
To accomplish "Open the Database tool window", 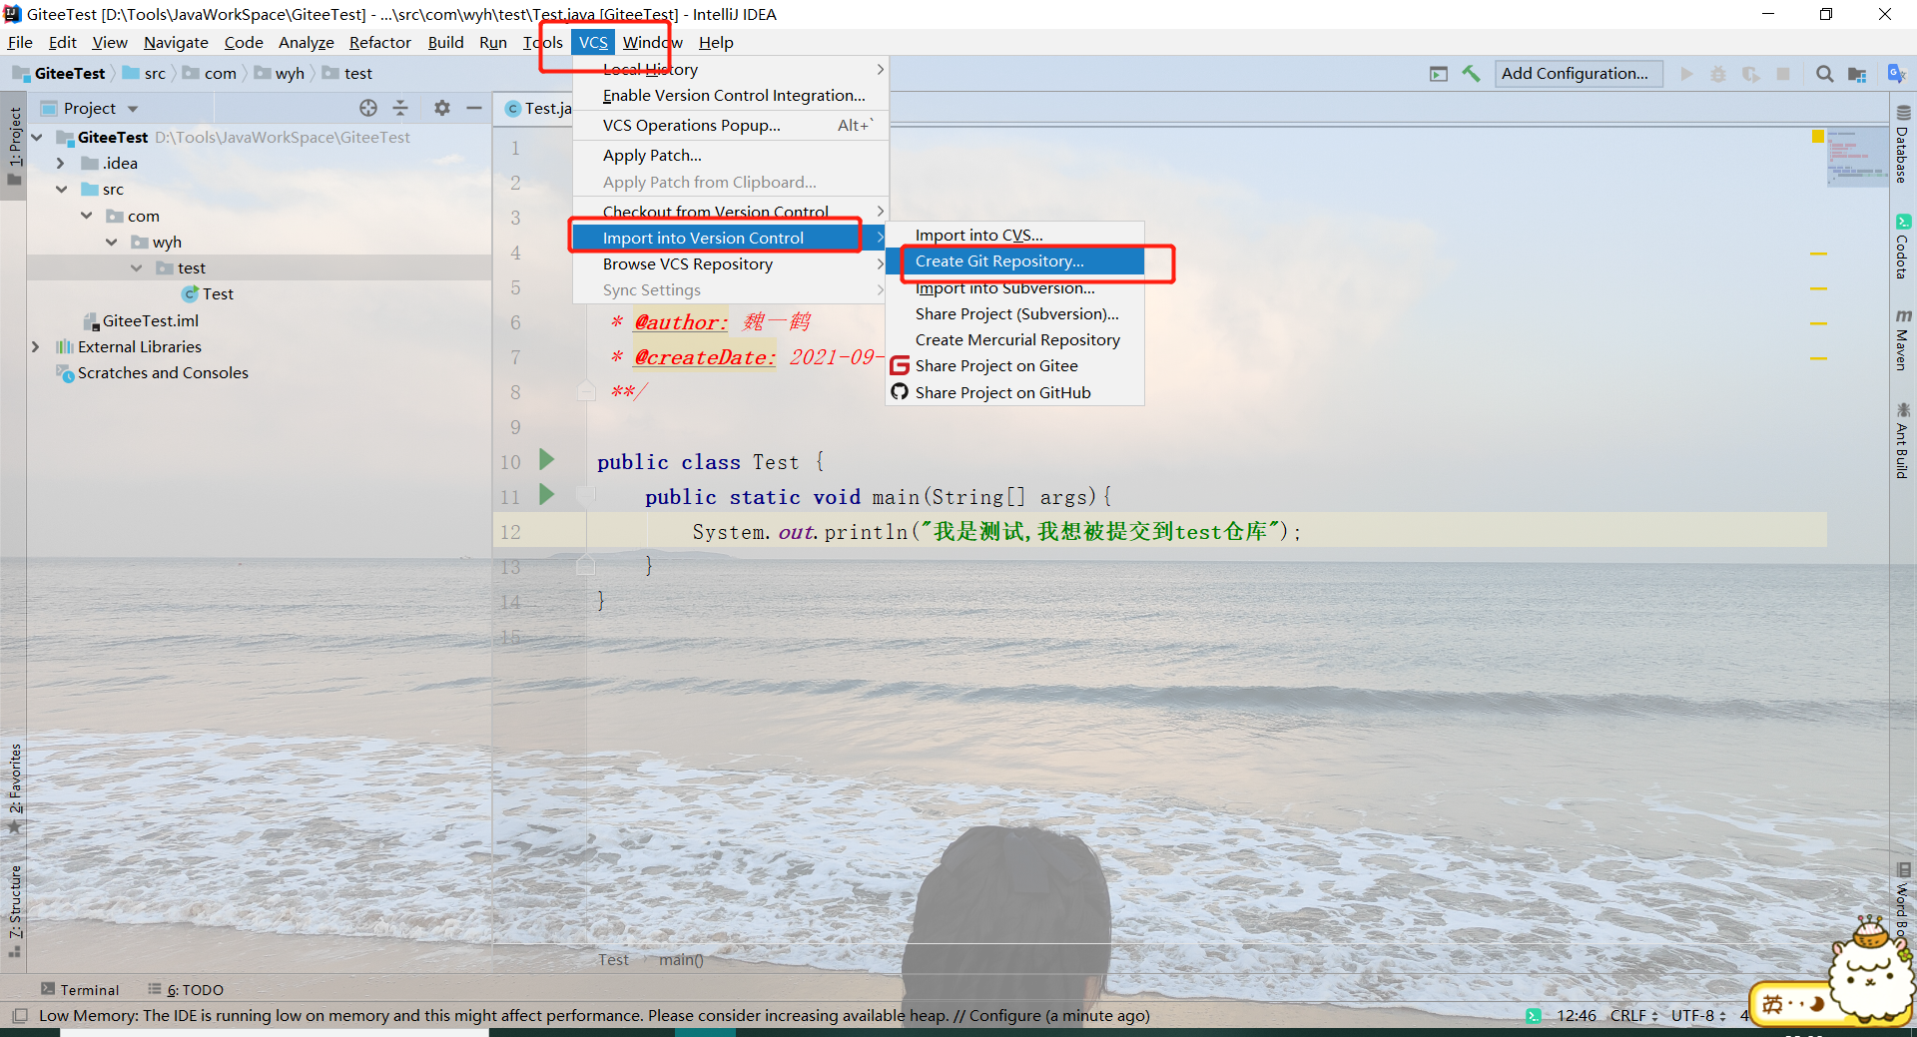I will pyautogui.click(x=1903, y=144).
